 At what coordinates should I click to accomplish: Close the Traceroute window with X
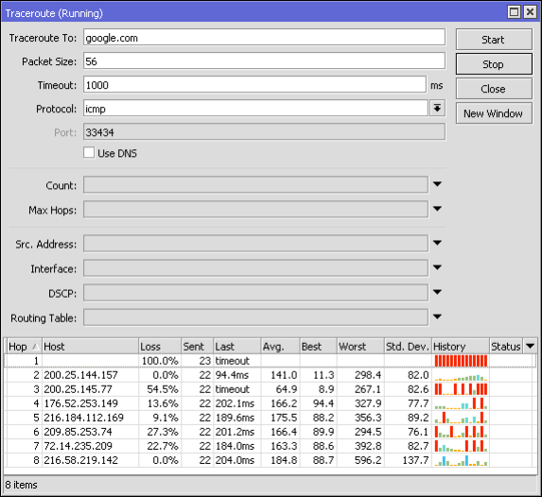(x=530, y=12)
